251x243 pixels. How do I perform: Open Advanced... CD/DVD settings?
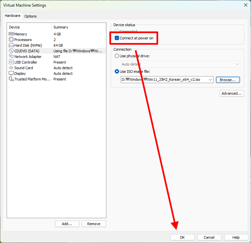(x=232, y=93)
